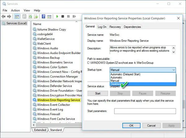Click the Export List toolbar icon
The width and height of the screenshot is (186, 138).
coord(36,16)
